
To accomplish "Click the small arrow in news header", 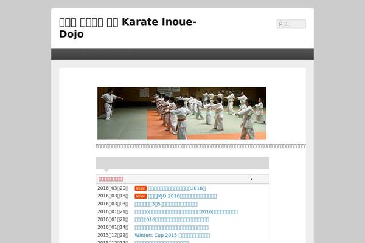I will coord(251,179).
